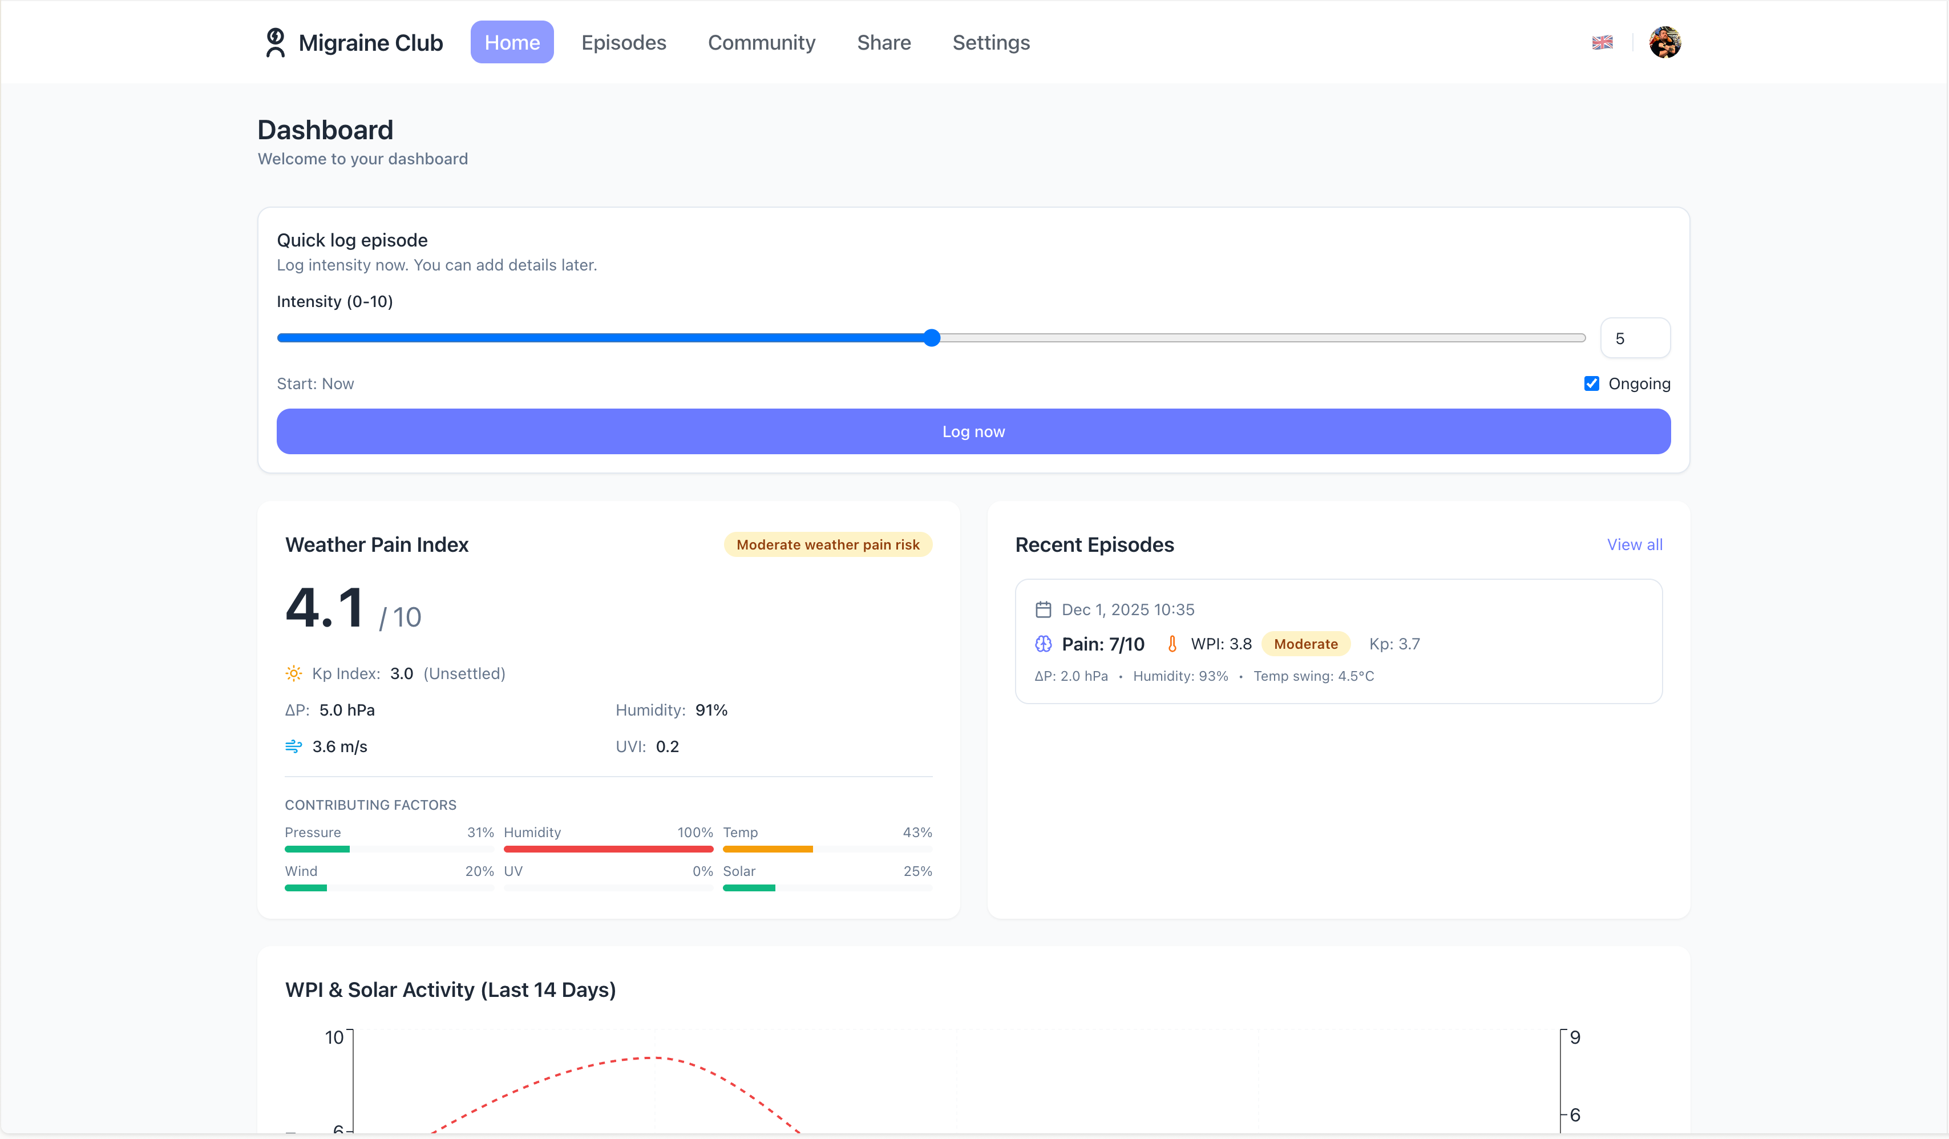Viewport: 1949px width, 1139px height.
Task: Open the Dec 1 episode card
Action: [x=1338, y=642]
